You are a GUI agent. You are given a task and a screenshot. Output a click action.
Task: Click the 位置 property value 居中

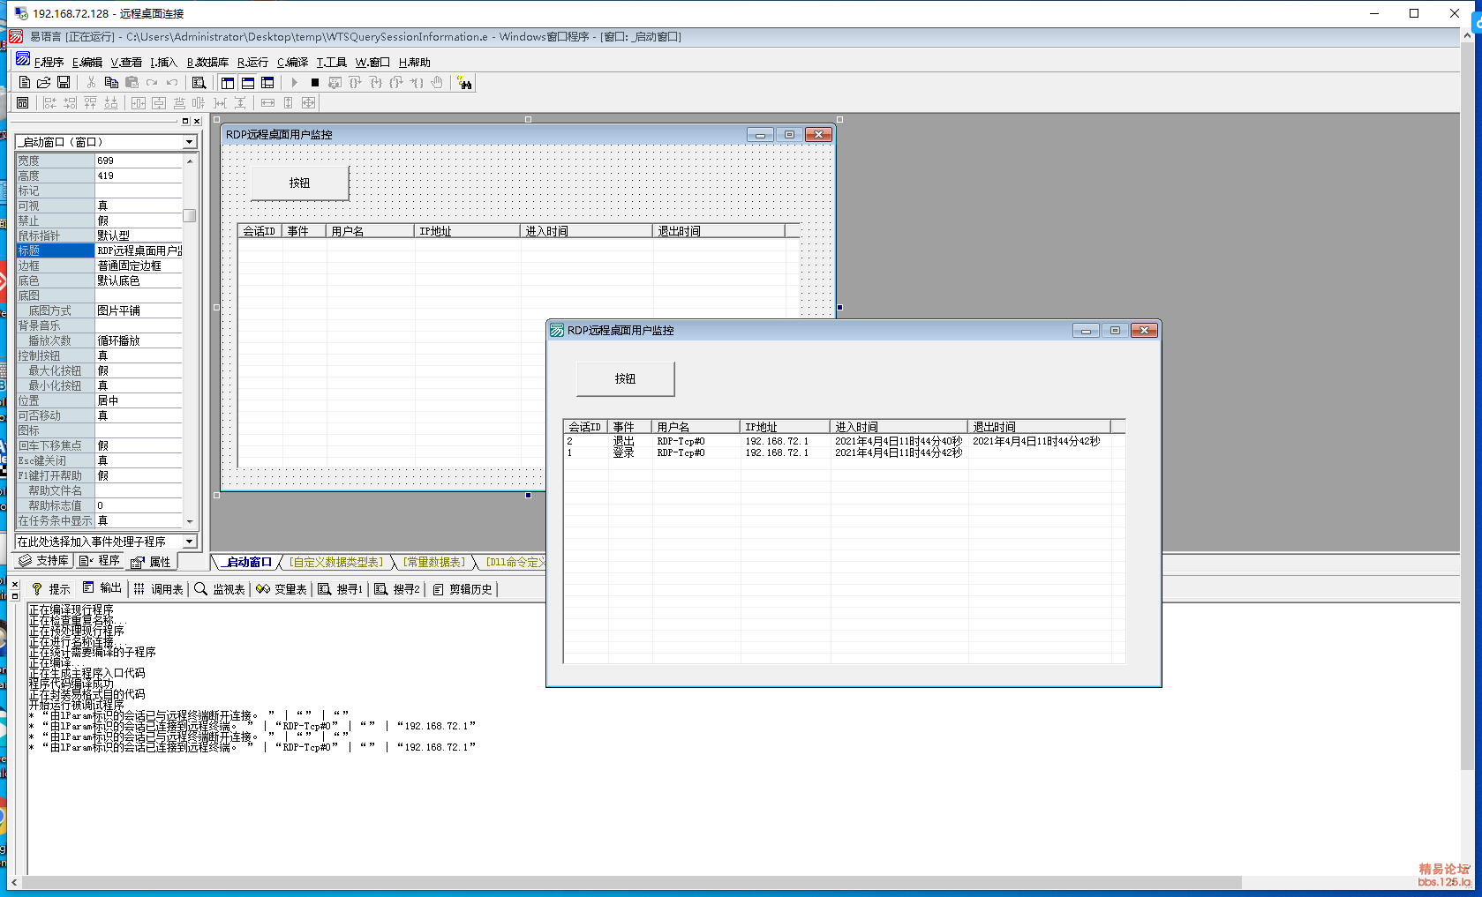[139, 400]
